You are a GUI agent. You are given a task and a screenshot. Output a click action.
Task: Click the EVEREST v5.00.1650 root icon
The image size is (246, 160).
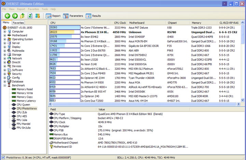pos(4,28)
